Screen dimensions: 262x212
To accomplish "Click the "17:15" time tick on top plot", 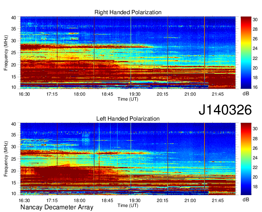I will click(52, 94).
